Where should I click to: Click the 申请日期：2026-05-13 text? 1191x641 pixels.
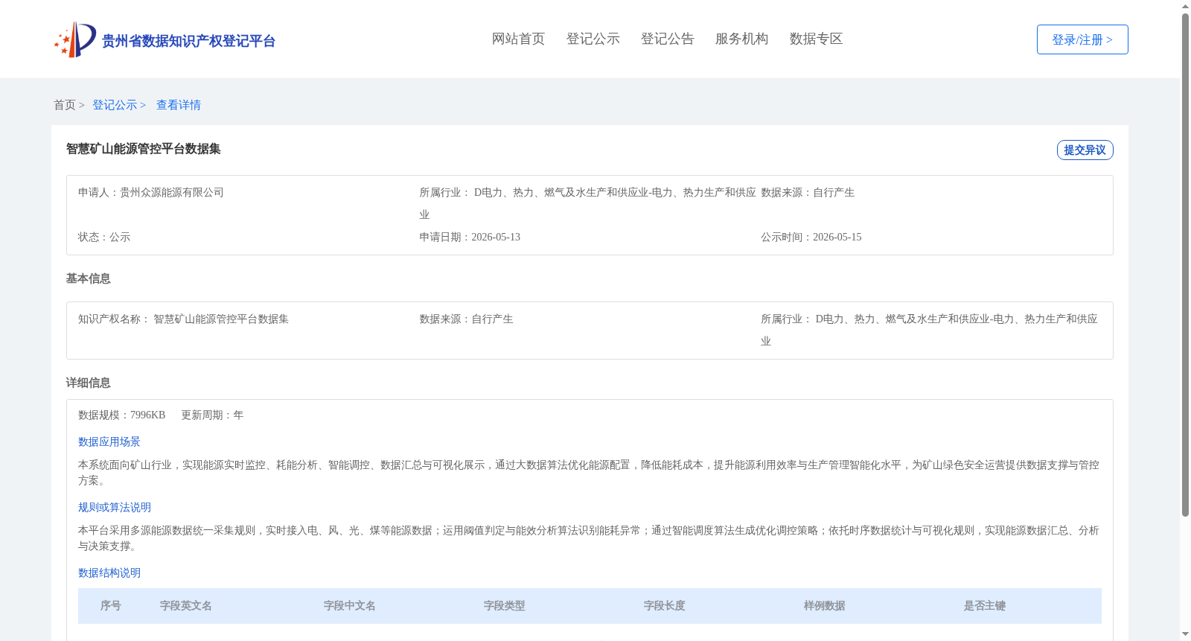coord(470,237)
